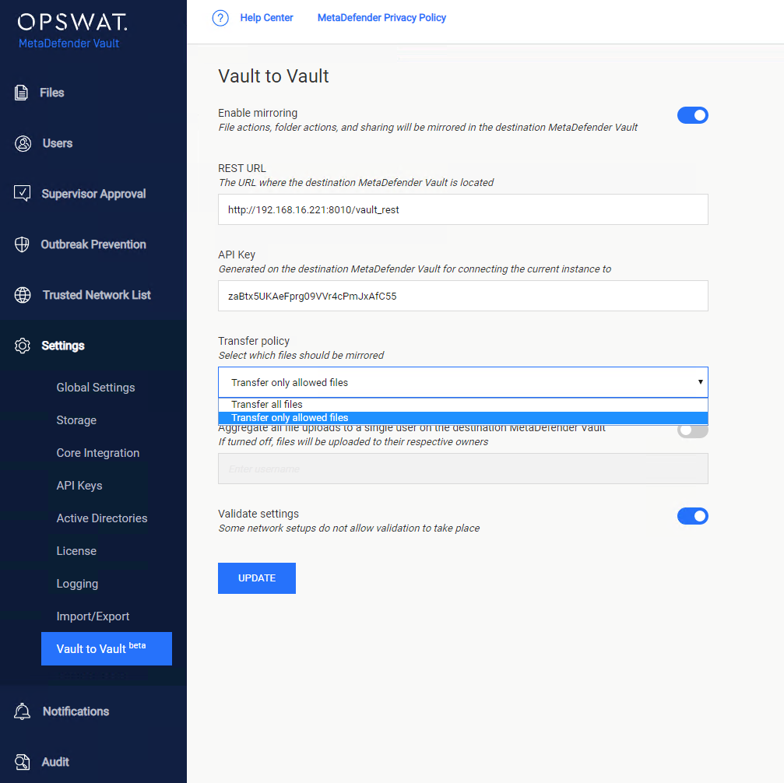
Task: Click the UPDATE button
Action: tap(256, 578)
